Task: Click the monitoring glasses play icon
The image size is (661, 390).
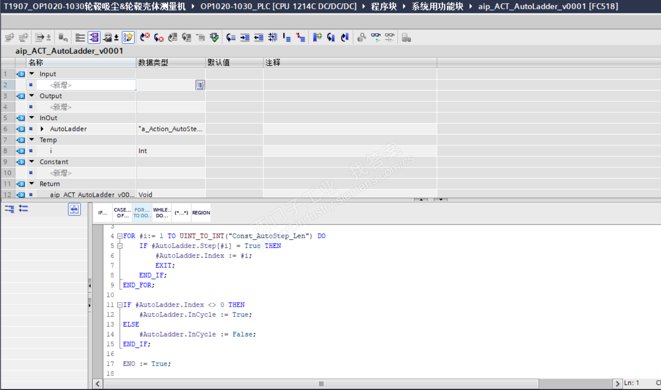Action: pos(376,37)
